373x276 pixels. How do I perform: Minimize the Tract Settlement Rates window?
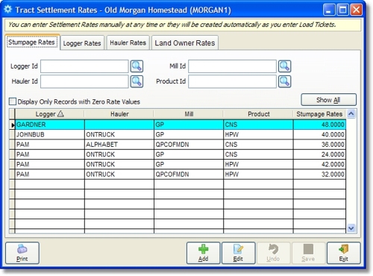click(329, 10)
